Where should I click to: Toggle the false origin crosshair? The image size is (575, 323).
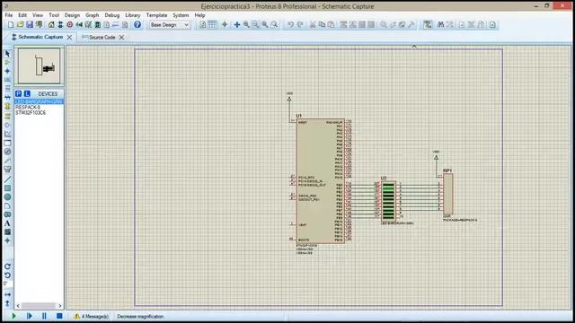[225, 24]
